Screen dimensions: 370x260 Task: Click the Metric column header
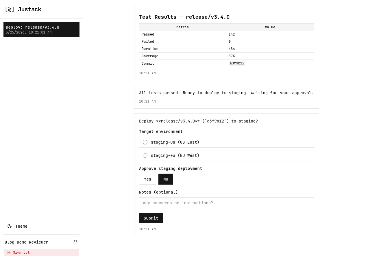pos(183,27)
